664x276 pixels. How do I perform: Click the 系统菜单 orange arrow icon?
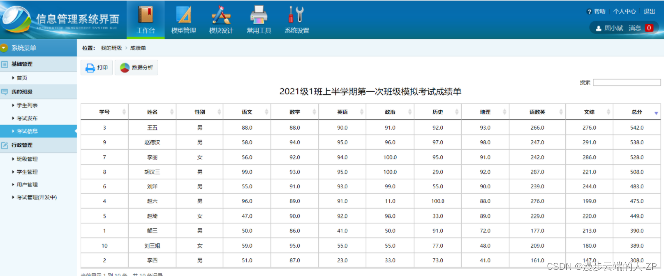click(x=4, y=48)
